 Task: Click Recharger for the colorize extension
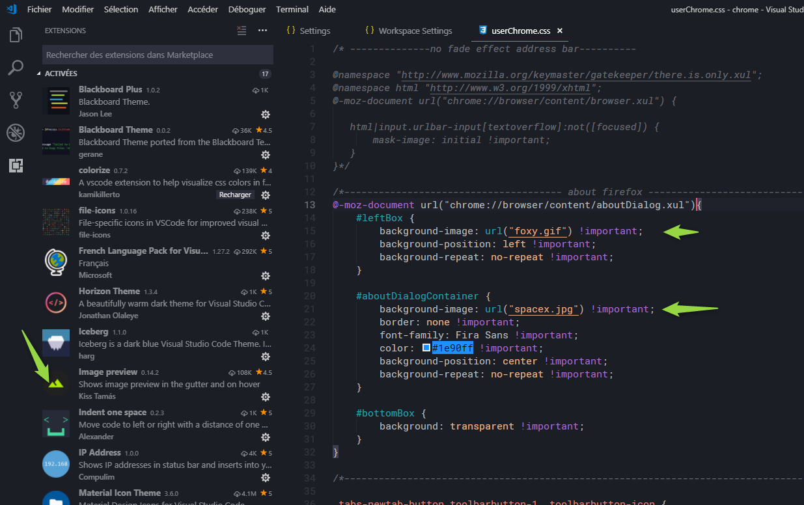[235, 195]
